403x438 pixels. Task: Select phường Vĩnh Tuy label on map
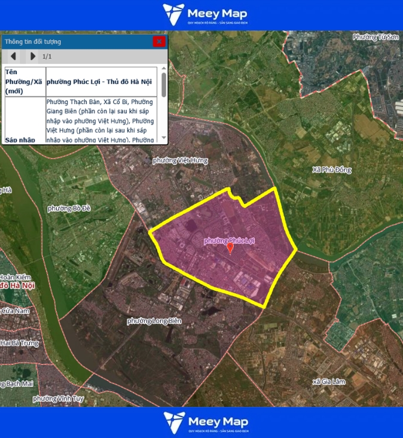pyautogui.click(x=57, y=399)
